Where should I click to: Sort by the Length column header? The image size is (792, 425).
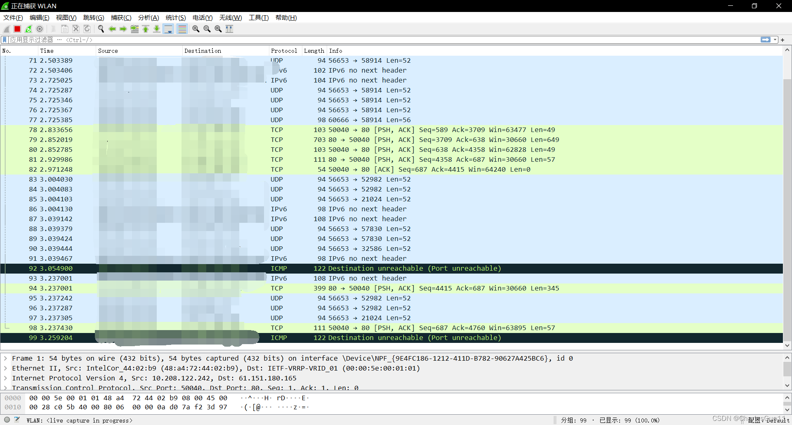[x=314, y=51]
